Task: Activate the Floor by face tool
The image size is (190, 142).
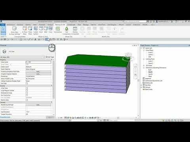Action: click(x=50, y=30)
